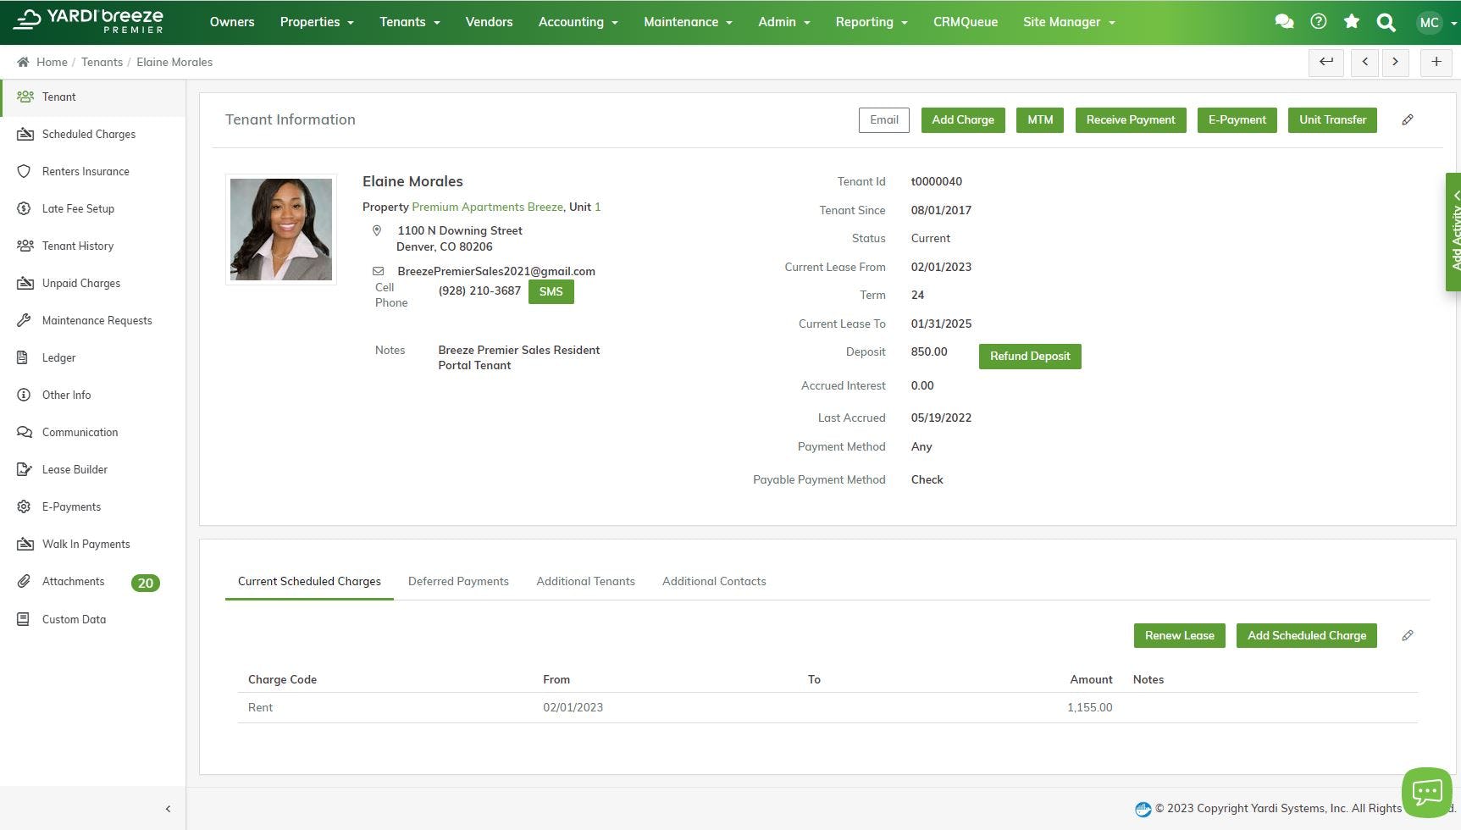Open the chat messages icon in header
The width and height of the screenshot is (1461, 830).
(x=1284, y=22)
